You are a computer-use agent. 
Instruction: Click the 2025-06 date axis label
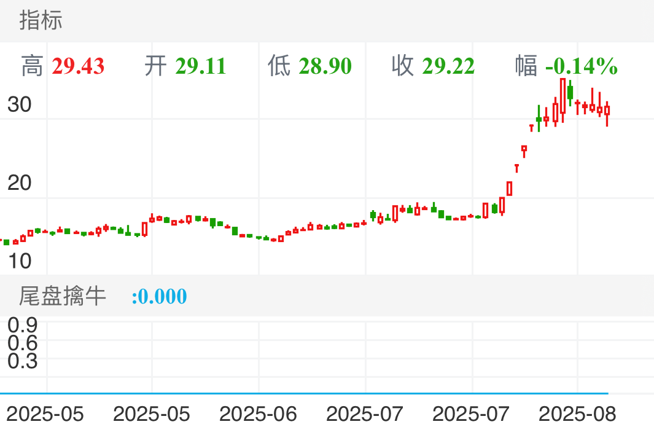(x=258, y=414)
